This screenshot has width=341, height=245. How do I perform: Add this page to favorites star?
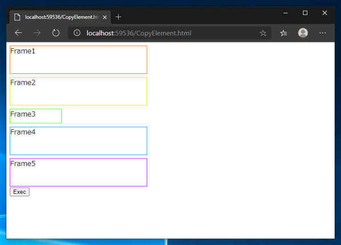tap(263, 33)
